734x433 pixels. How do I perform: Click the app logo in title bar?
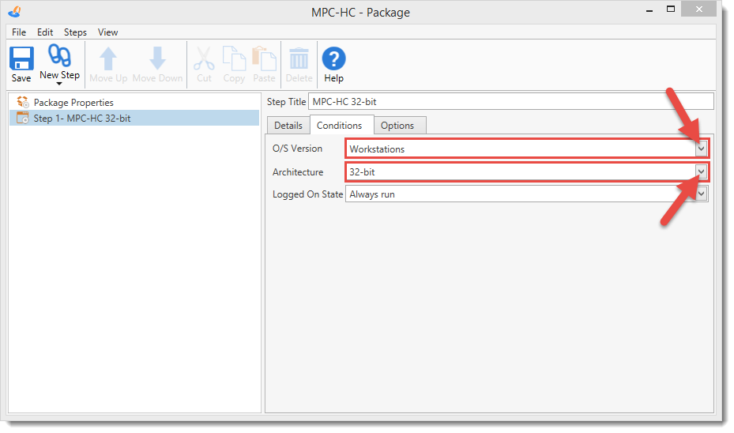click(x=15, y=12)
